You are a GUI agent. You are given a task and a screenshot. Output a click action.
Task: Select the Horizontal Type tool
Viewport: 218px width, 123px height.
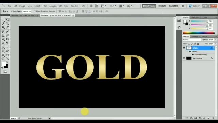7,47
